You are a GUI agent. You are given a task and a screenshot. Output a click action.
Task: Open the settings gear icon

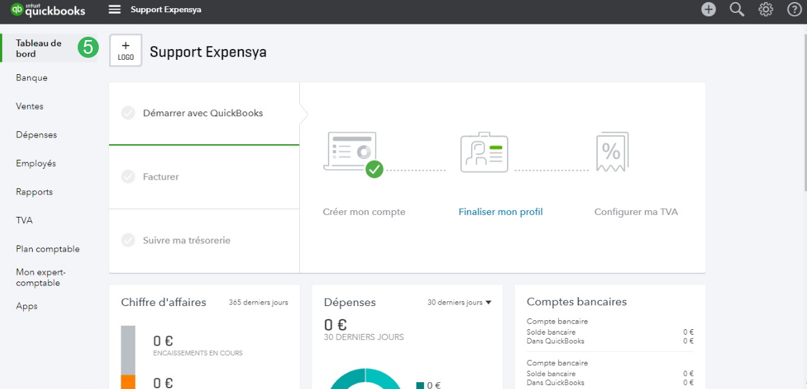(x=766, y=10)
